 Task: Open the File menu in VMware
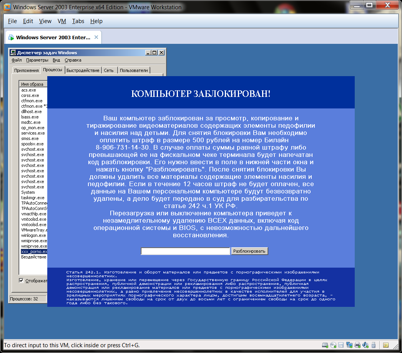click(x=12, y=21)
